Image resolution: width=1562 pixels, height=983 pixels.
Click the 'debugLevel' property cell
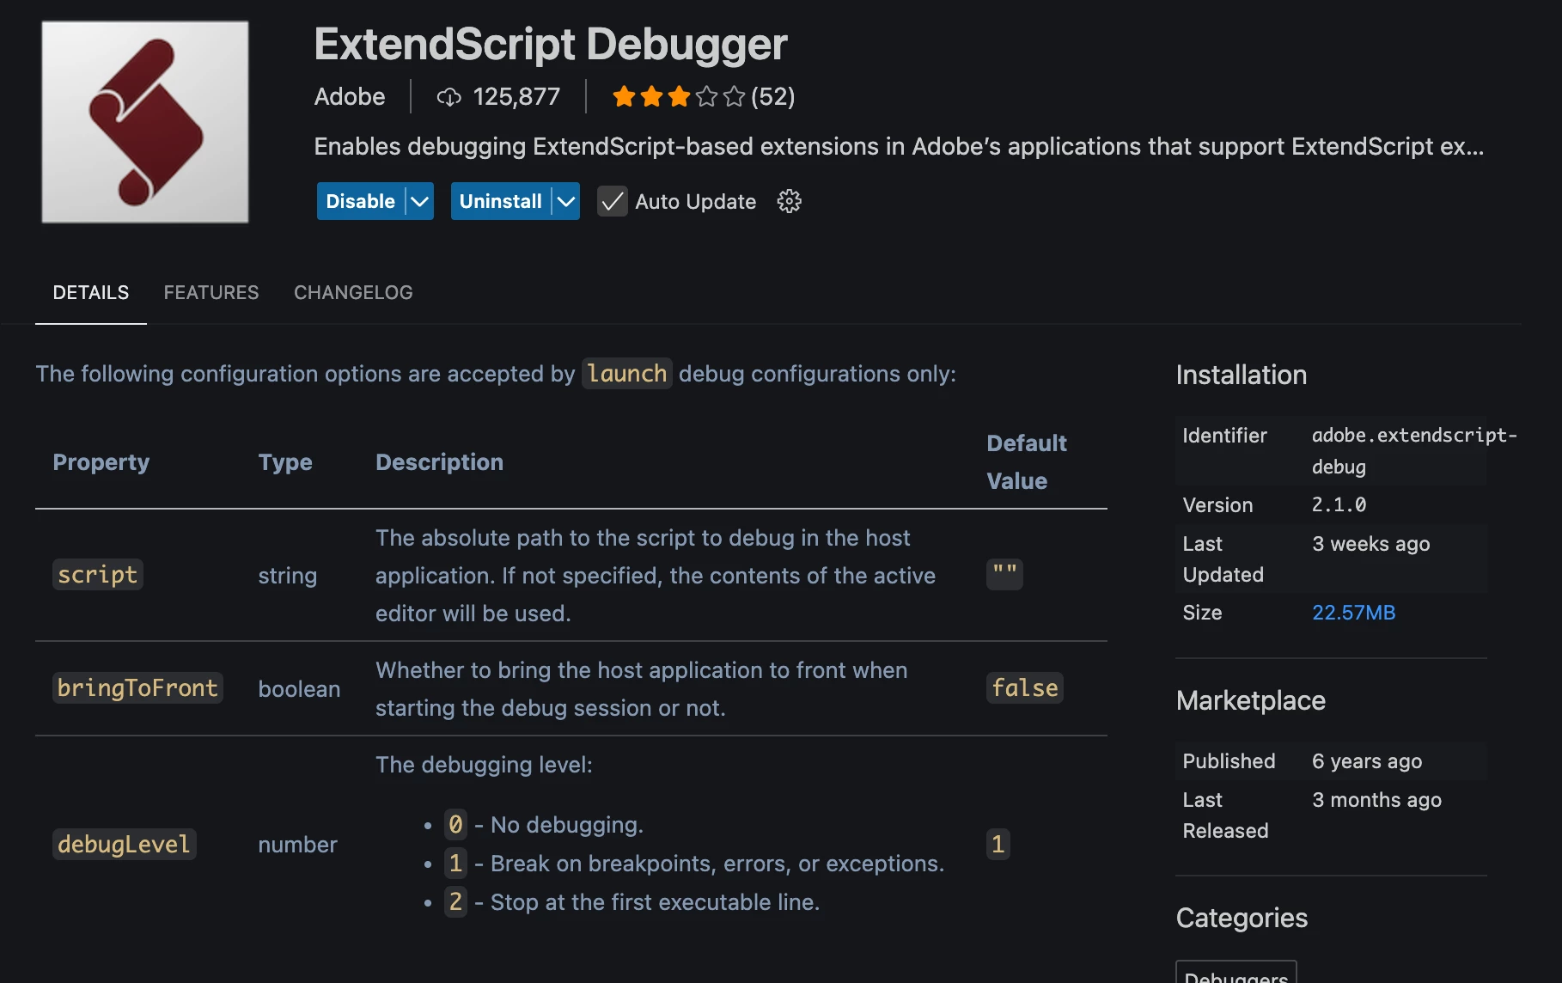pos(125,844)
